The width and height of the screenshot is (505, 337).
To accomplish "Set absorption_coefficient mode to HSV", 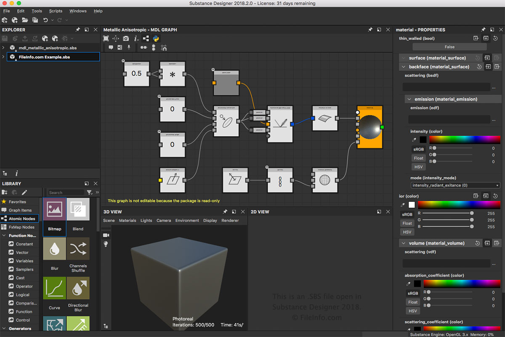I will (x=413, y=311).
